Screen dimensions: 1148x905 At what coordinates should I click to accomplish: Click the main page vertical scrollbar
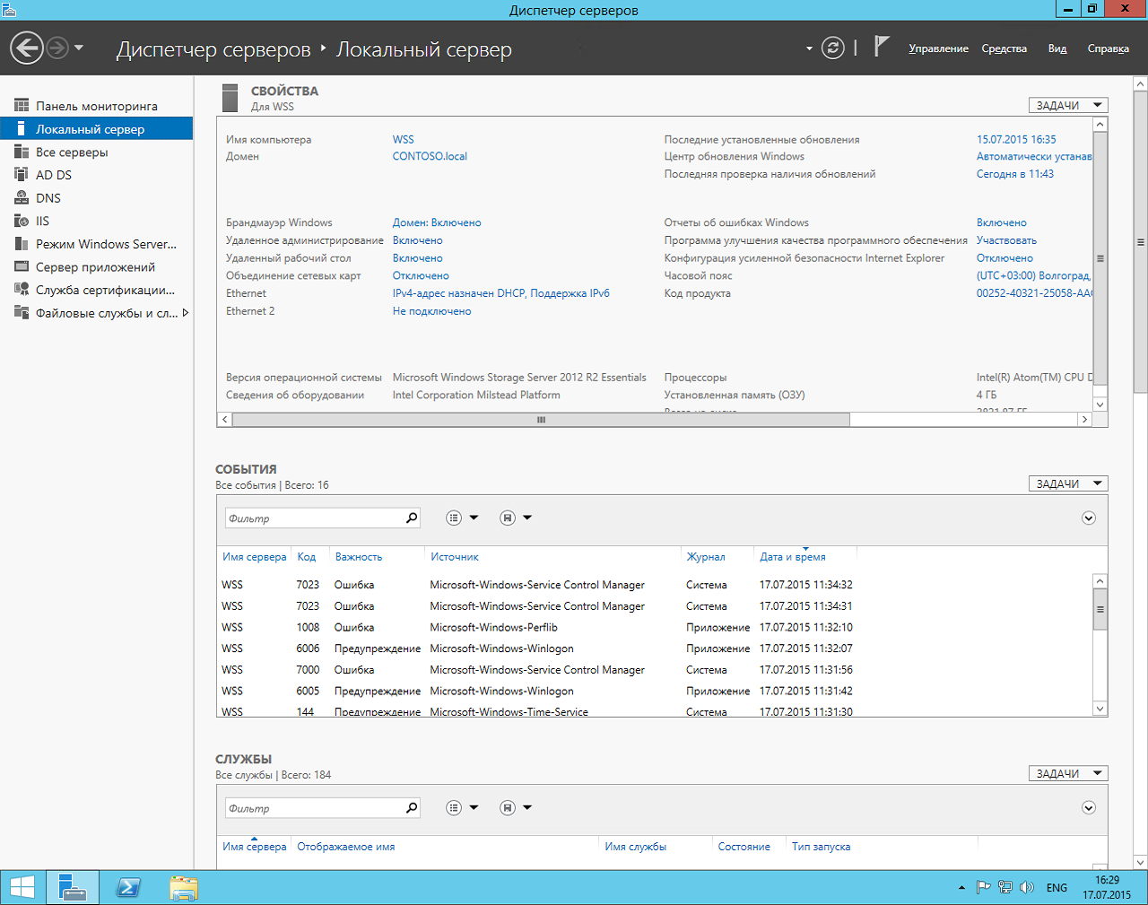1141,242
